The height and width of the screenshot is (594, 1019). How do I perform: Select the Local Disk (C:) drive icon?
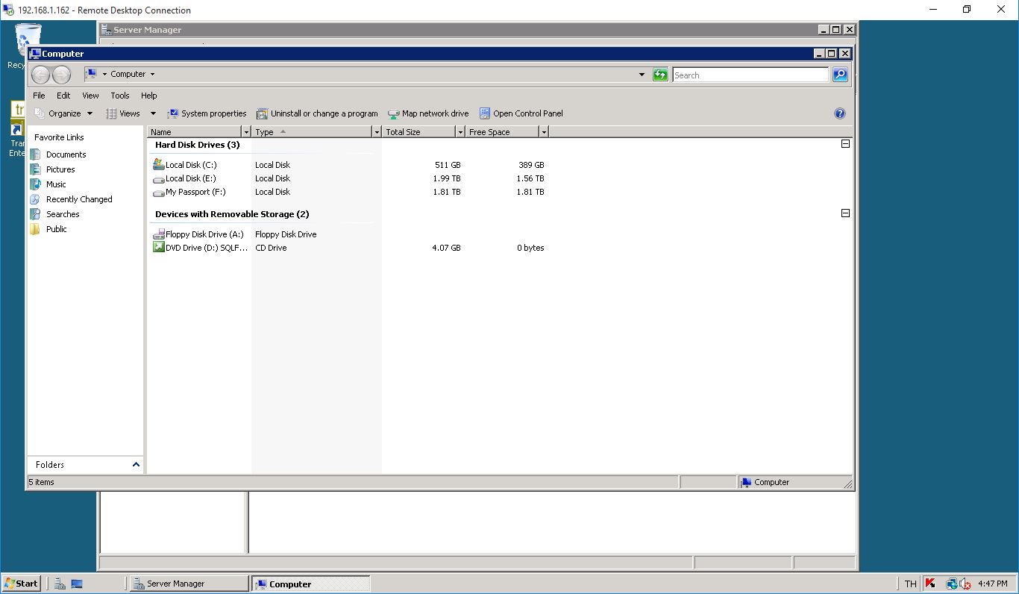point(158,164)
